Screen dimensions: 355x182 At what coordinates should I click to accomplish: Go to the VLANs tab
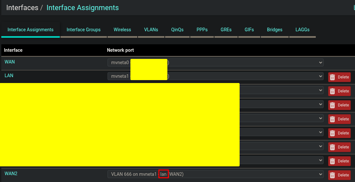pos(151,30)
